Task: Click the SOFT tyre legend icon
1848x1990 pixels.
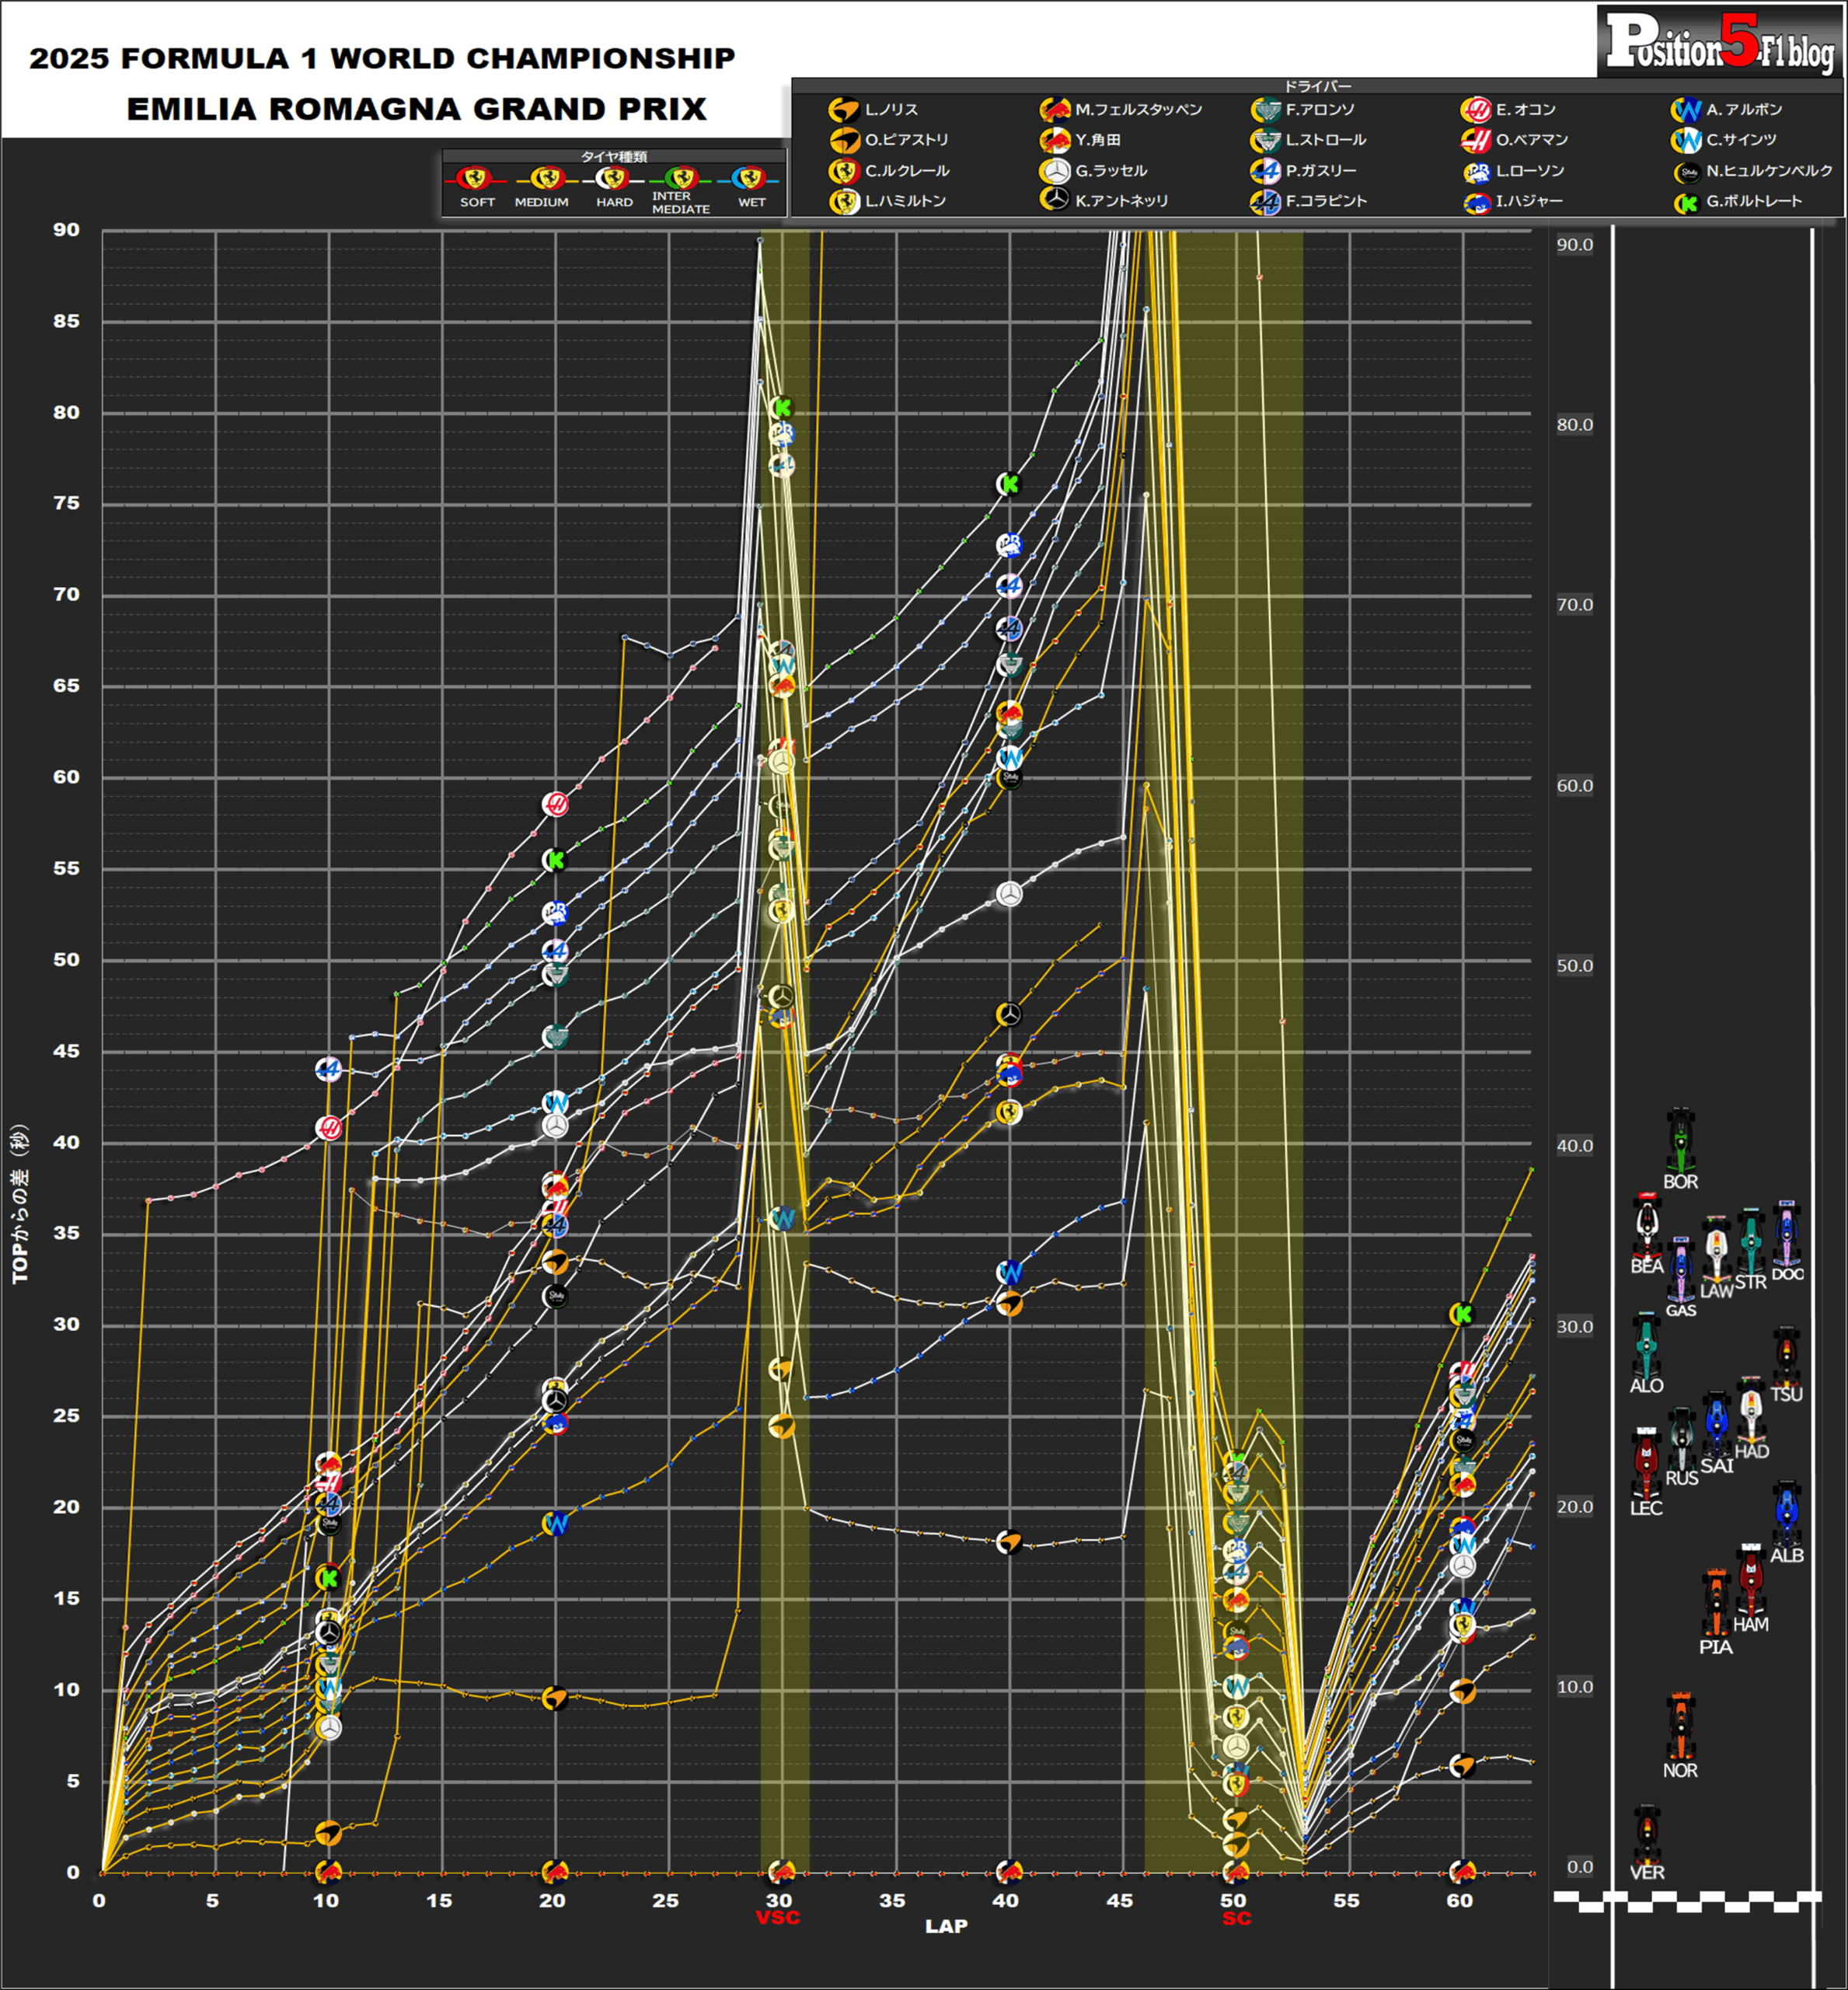Action: coord(474,179)
